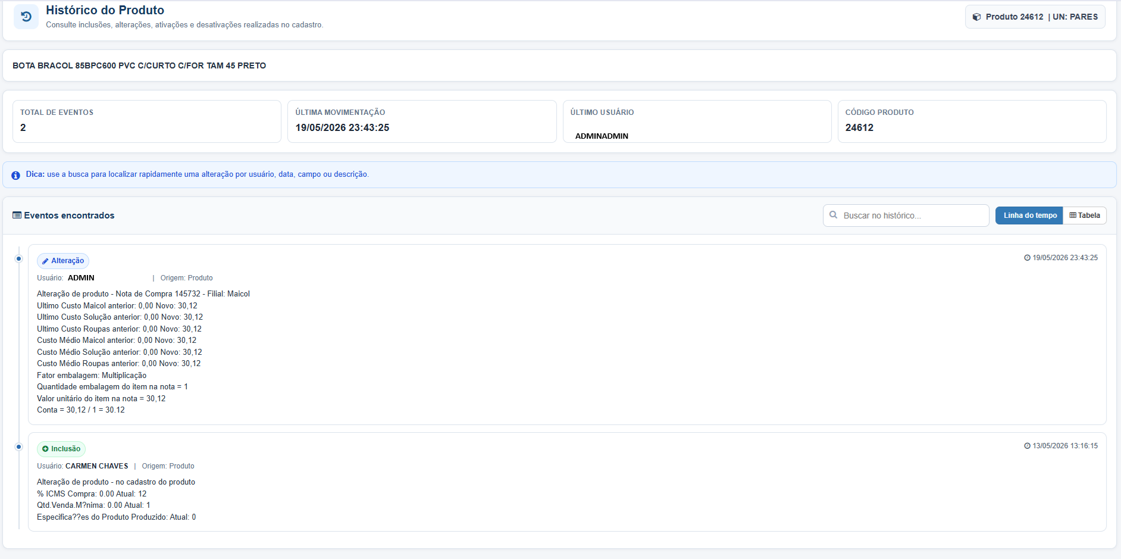Click the magnifier icon in history search

pos(834,215)
